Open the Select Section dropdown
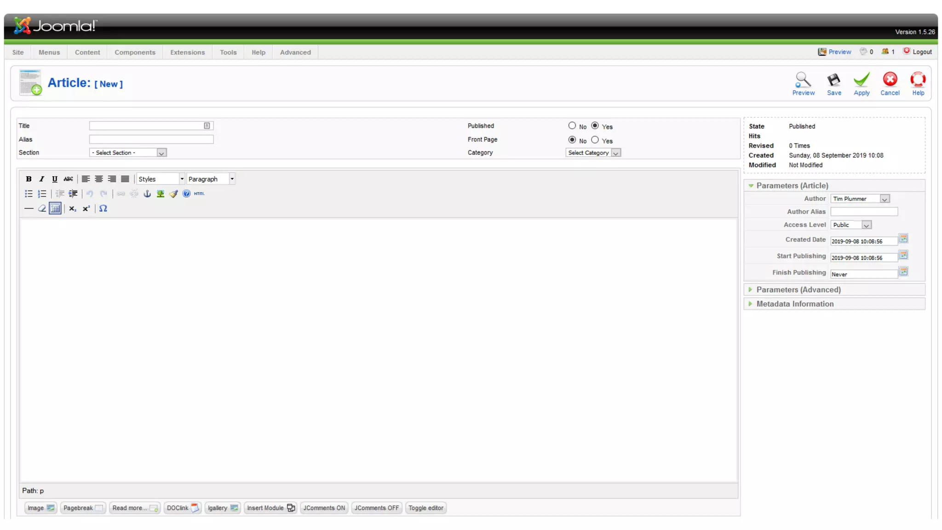Viewport: 942px width, 530px height. click(127, 153)
